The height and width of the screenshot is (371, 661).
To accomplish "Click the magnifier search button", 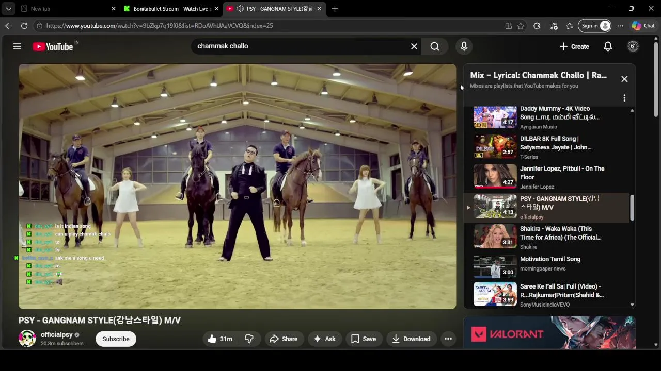I will (x=435, y=46).
